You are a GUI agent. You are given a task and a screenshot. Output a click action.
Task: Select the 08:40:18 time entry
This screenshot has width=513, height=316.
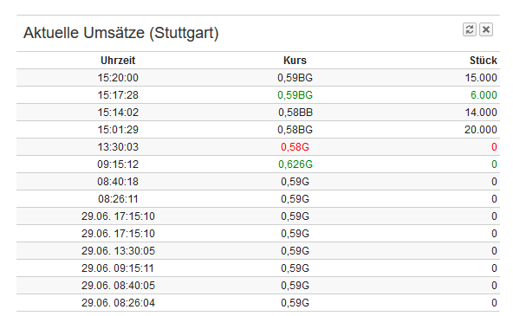tap(118, 182)
